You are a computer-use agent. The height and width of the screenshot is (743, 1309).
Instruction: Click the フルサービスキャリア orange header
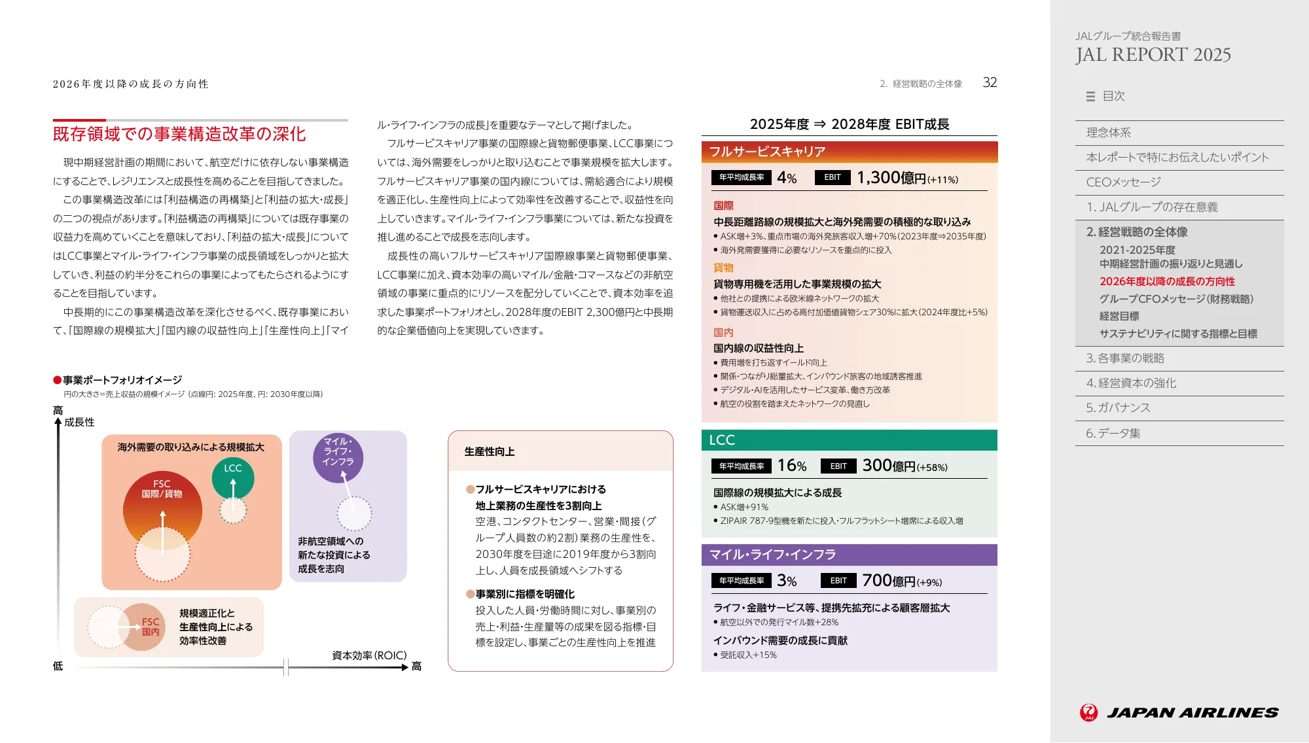(850, 152)
